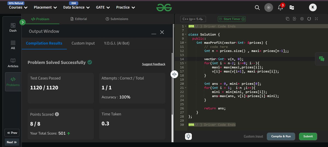Click the Time Taken value '0.3'
328x147 pixels.
[x=105, y=124]
